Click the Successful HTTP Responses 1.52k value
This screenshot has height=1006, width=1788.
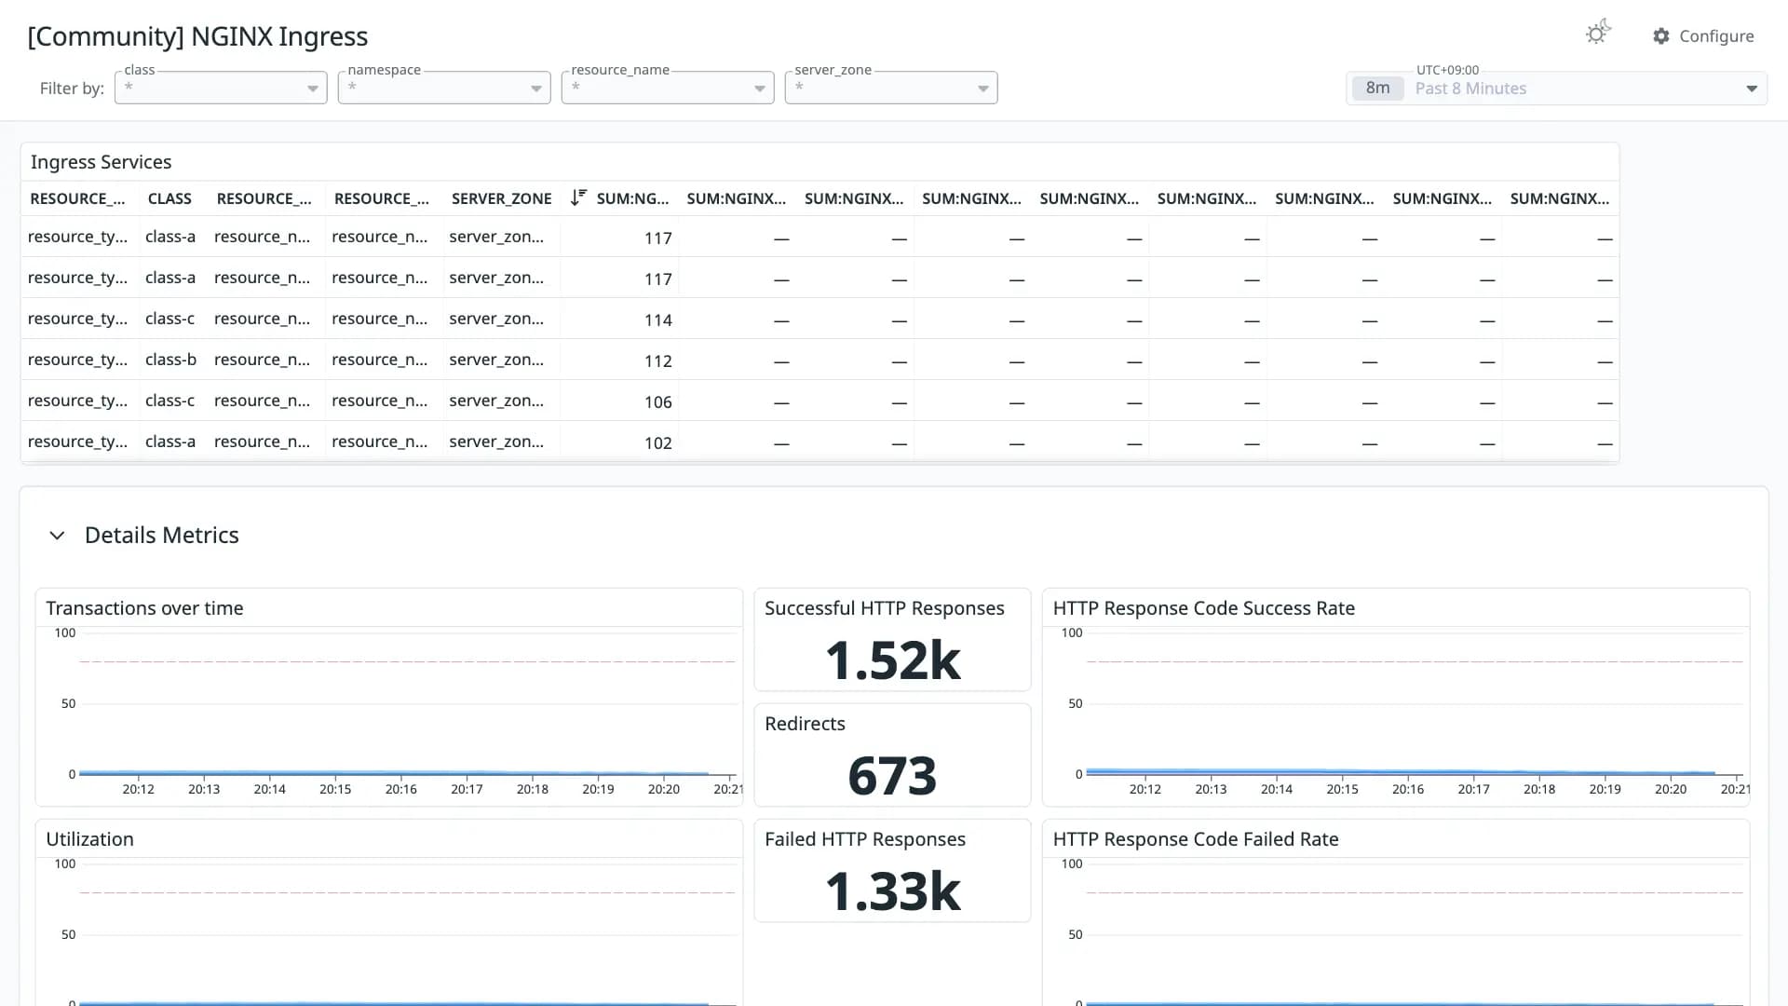point(892,660)
